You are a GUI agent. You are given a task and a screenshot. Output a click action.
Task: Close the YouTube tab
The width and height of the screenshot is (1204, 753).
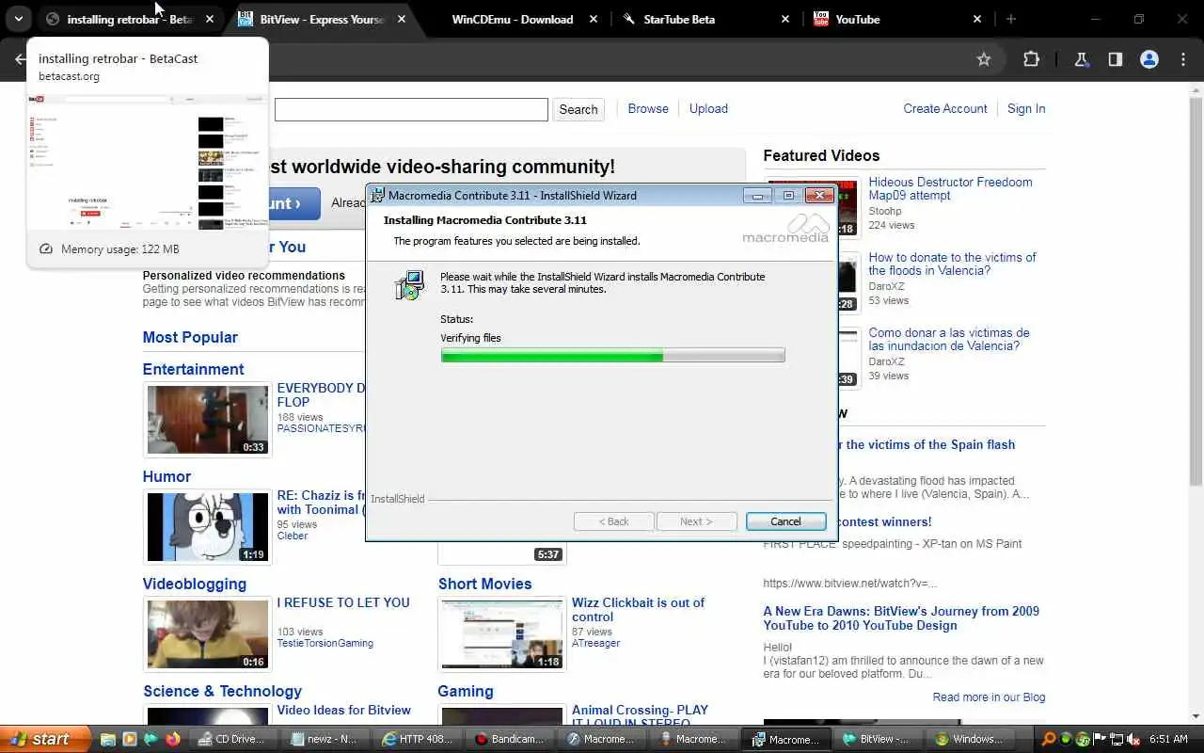point(976,19)
